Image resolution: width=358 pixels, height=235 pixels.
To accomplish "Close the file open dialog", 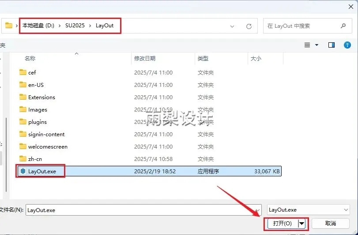I will [351, 7].
